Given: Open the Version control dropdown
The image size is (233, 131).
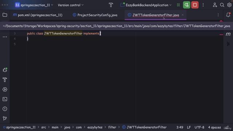Looking at the screenshot, I should tap(71, 5).
